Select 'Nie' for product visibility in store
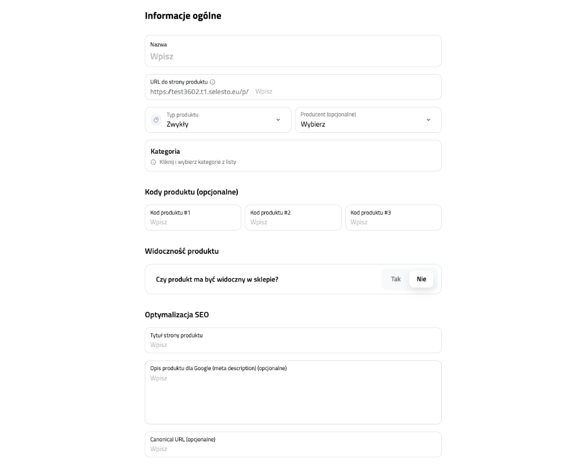 (421, 279)
